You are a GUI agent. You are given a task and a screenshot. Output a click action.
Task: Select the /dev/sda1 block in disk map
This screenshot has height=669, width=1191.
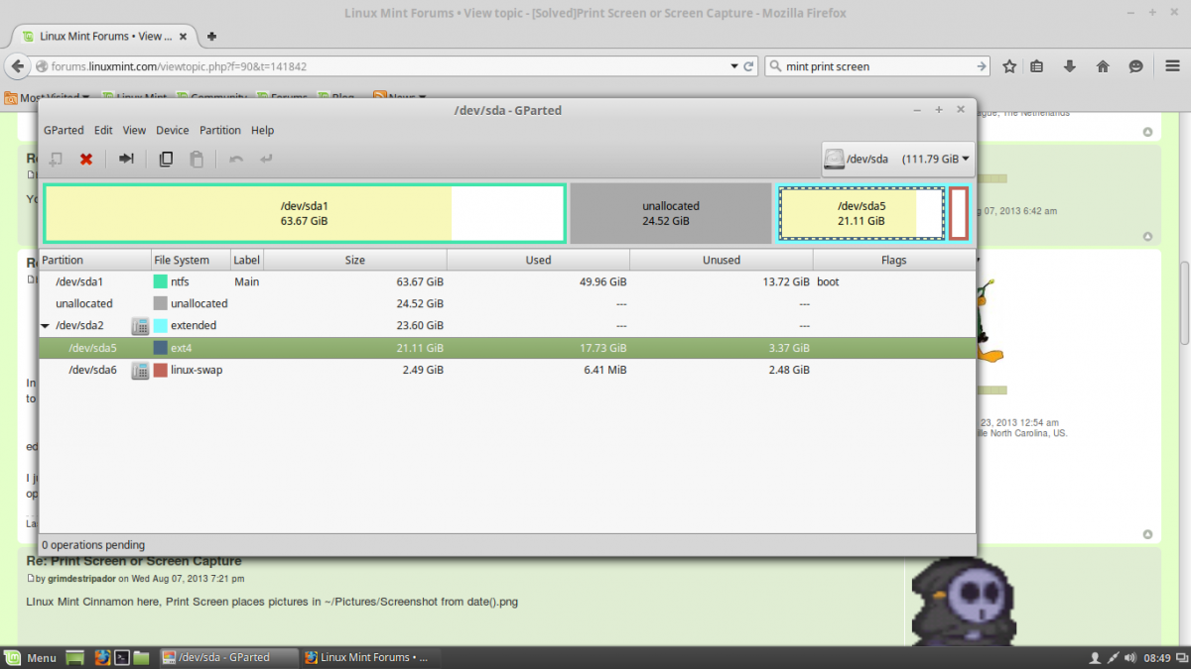click(x=305, y=213)
